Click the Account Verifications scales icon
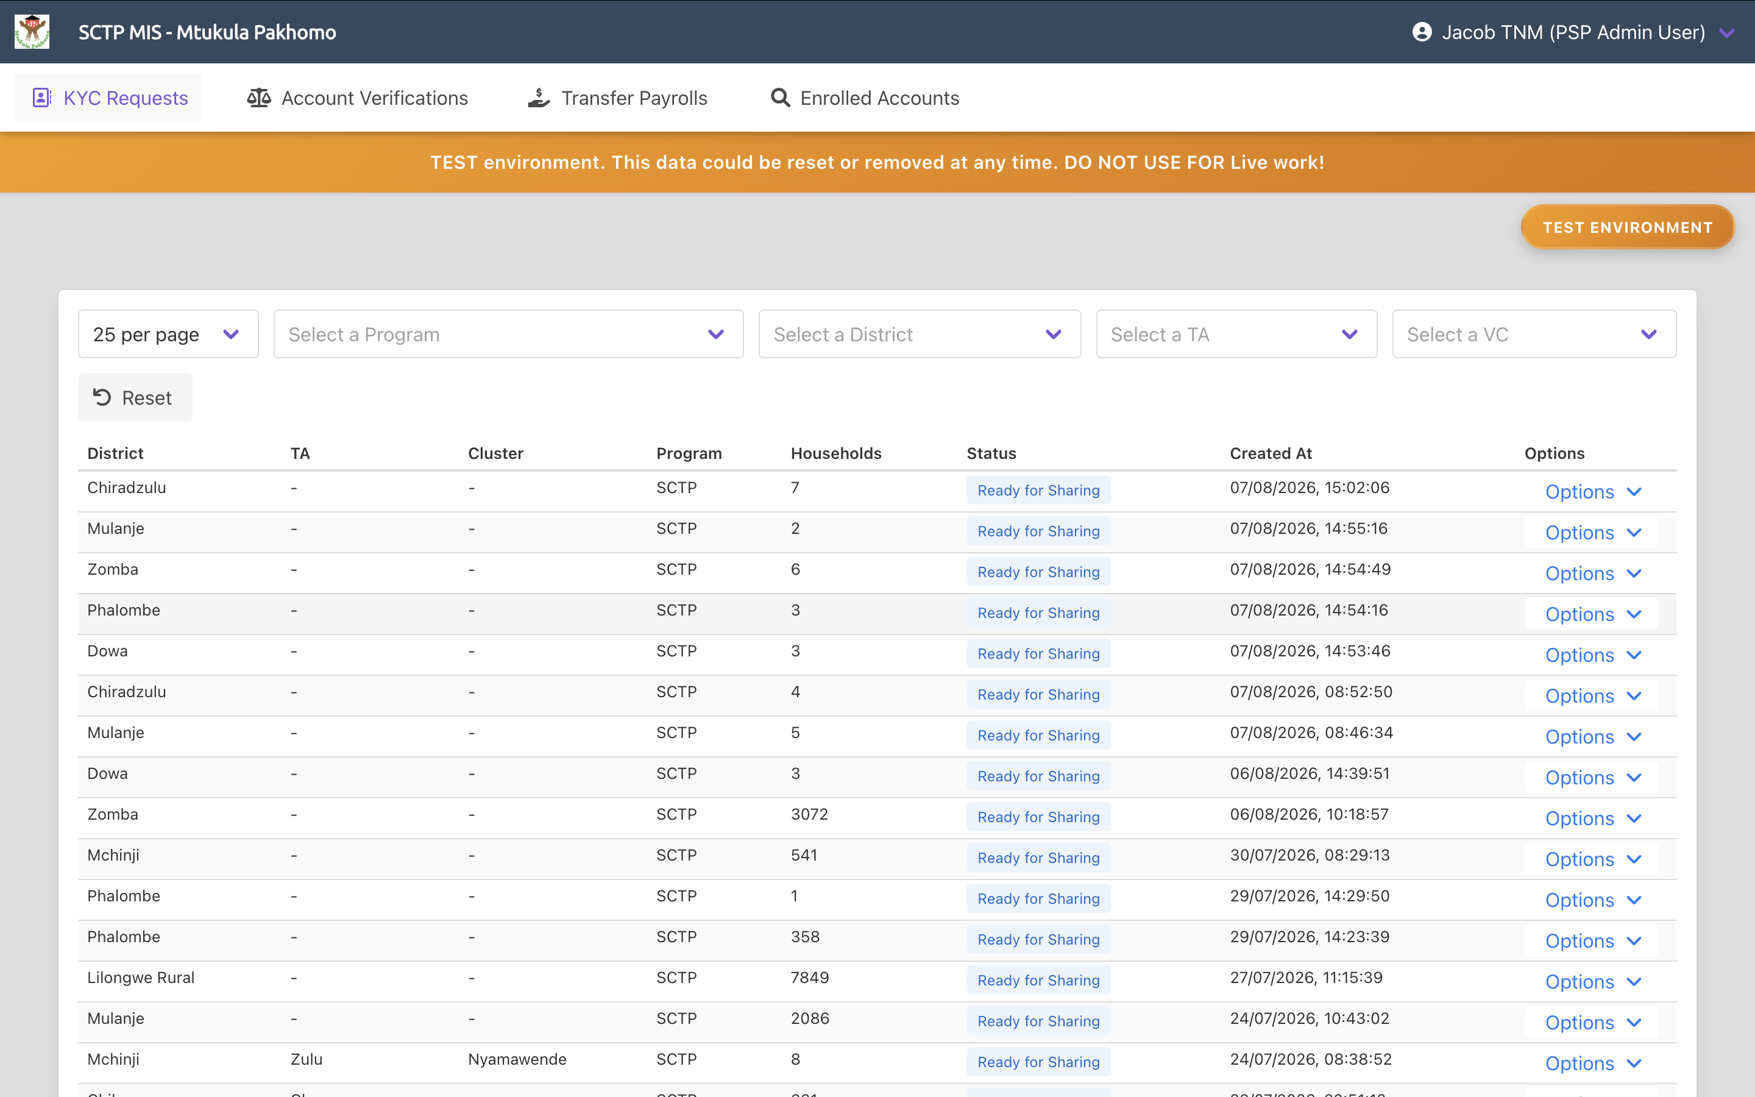 click(x=259, y=98)
